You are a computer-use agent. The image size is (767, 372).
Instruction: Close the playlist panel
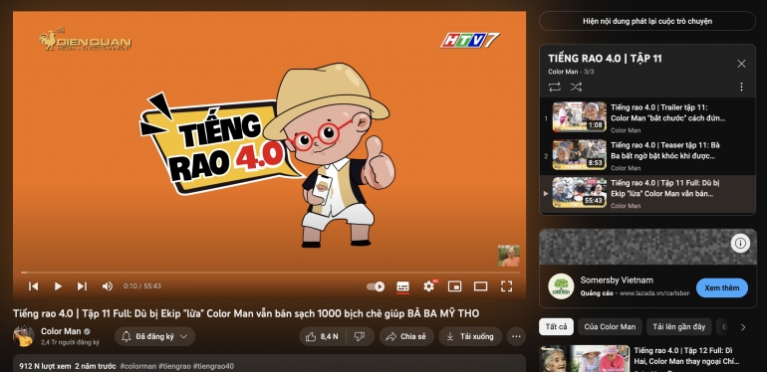[x=741, y=64]
